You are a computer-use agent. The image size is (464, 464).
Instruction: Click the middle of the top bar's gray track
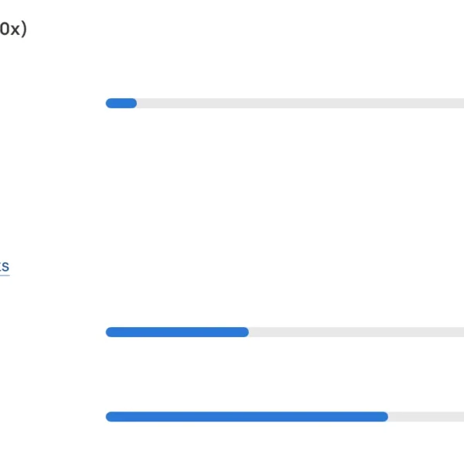(300, 104)
